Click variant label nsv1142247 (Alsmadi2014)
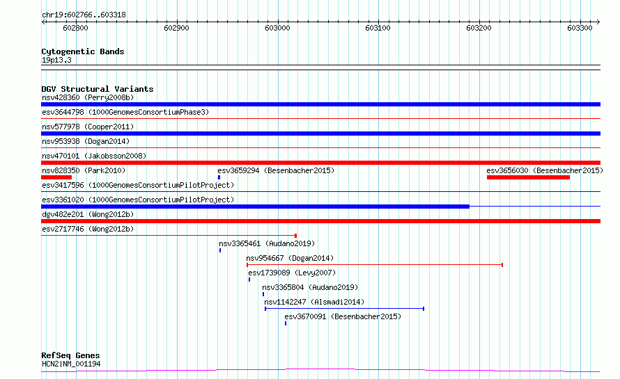620x379 pixels. (x=314, y=302)
